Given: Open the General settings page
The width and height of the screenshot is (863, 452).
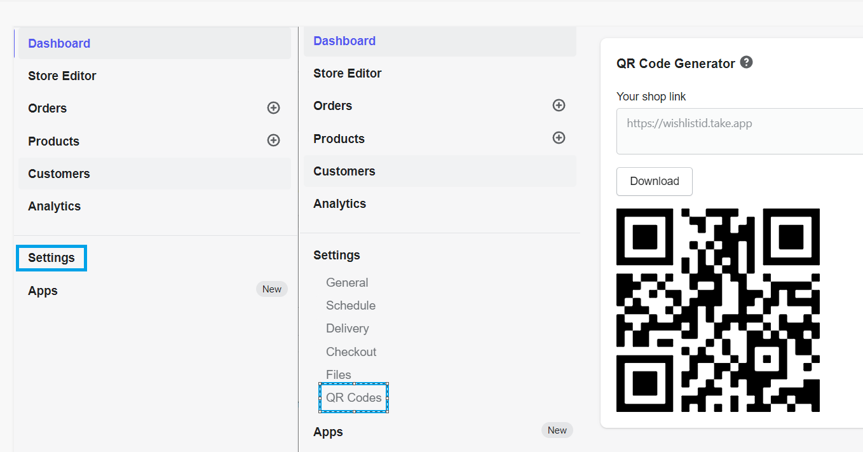Looking at the screenshot, I should coord(347,283).
